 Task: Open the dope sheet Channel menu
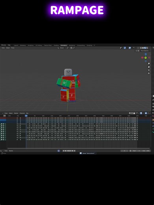click(x=22, y=113)
